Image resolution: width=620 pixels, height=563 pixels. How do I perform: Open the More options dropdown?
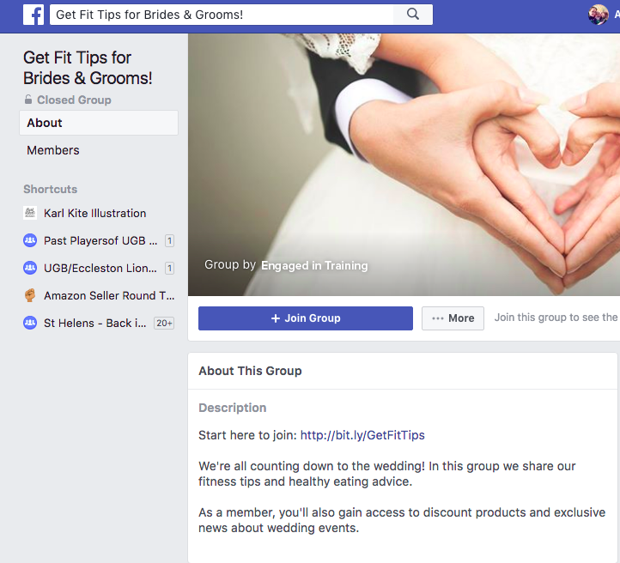click(453, 318)
